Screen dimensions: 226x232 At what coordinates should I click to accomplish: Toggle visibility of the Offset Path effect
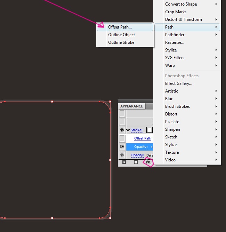click(122, 138)
